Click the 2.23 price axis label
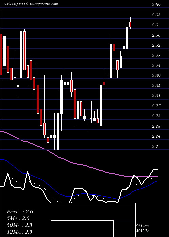Image resolution: width=169 pixels, height=237 pixels. (156, 116)
